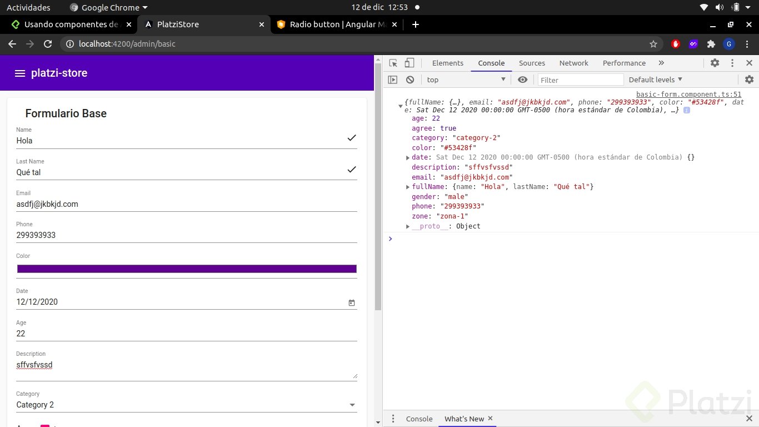Reload the localhost page

click(48, 43)
